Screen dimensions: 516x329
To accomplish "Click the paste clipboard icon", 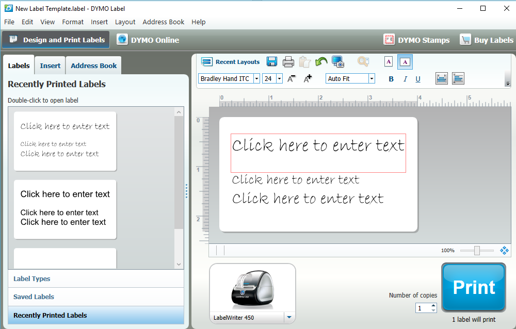I will pyautogui.click(x=305, y=62).
